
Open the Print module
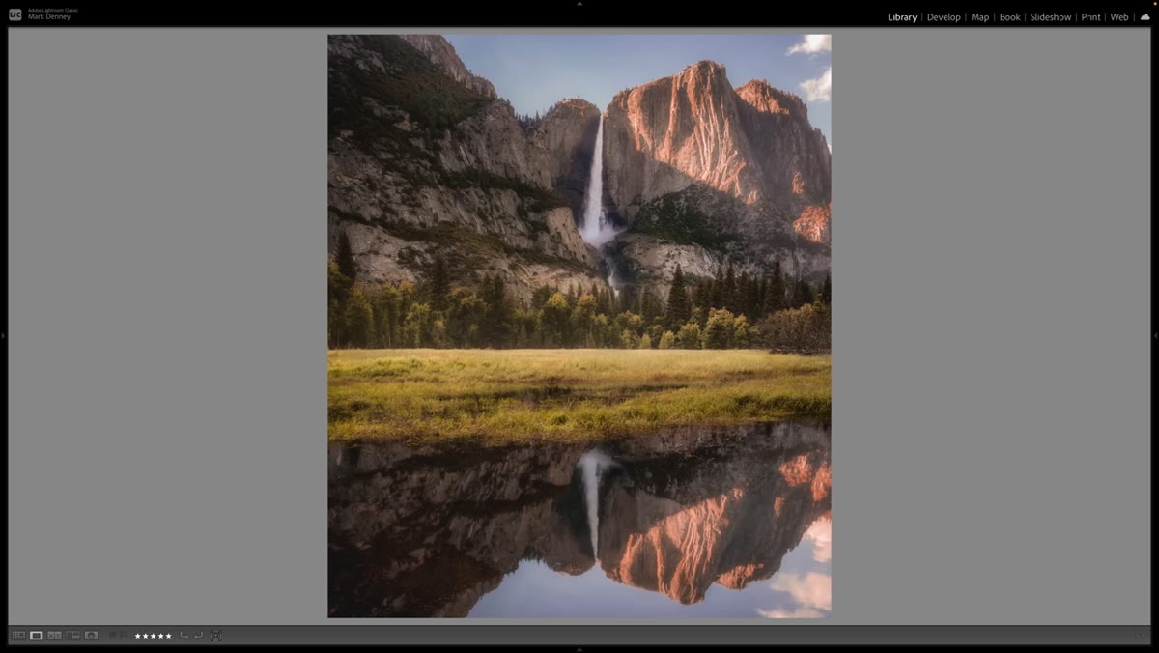[x=1090, y=17]
